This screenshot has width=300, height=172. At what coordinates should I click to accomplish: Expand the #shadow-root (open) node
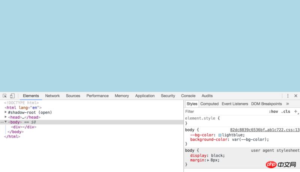[x=6, y=112]
